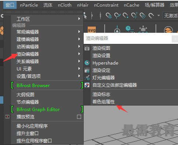
Task: Expand the UI 元素 submenu arrow
Action: point(79,69)
